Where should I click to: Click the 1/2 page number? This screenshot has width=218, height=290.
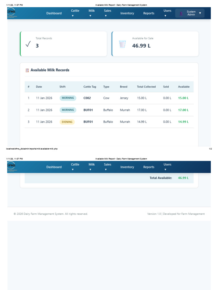(x=210, y=149)
